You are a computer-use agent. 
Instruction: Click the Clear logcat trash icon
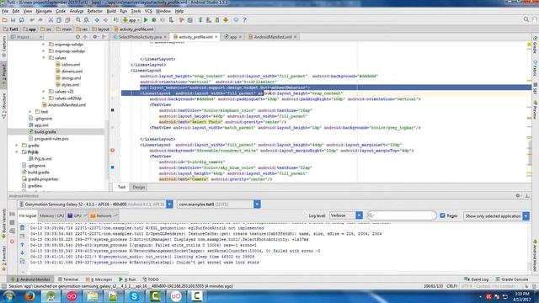pyautogui.click(x=23, y=228)
